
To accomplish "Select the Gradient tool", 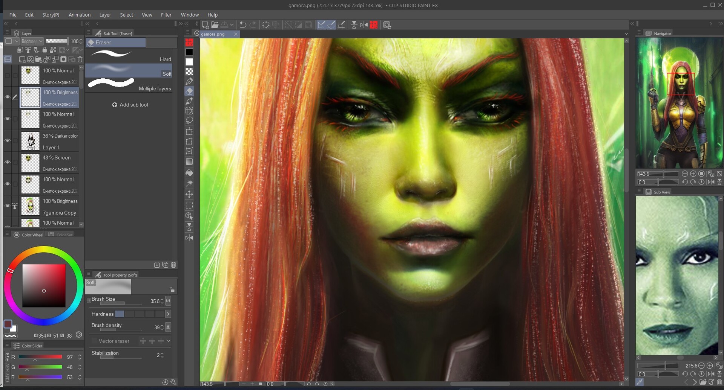I will click(x=189, y=161).
